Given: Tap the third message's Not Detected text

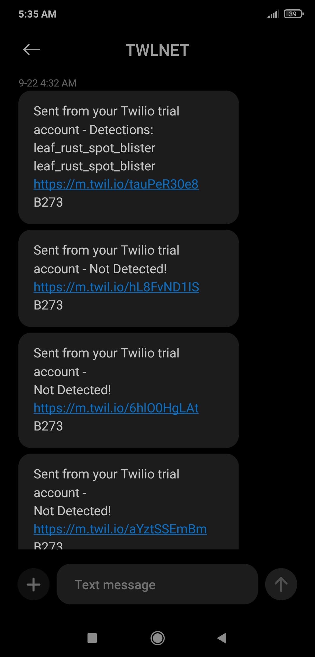Looking at the screenshot, I should [x=72, y=390].
